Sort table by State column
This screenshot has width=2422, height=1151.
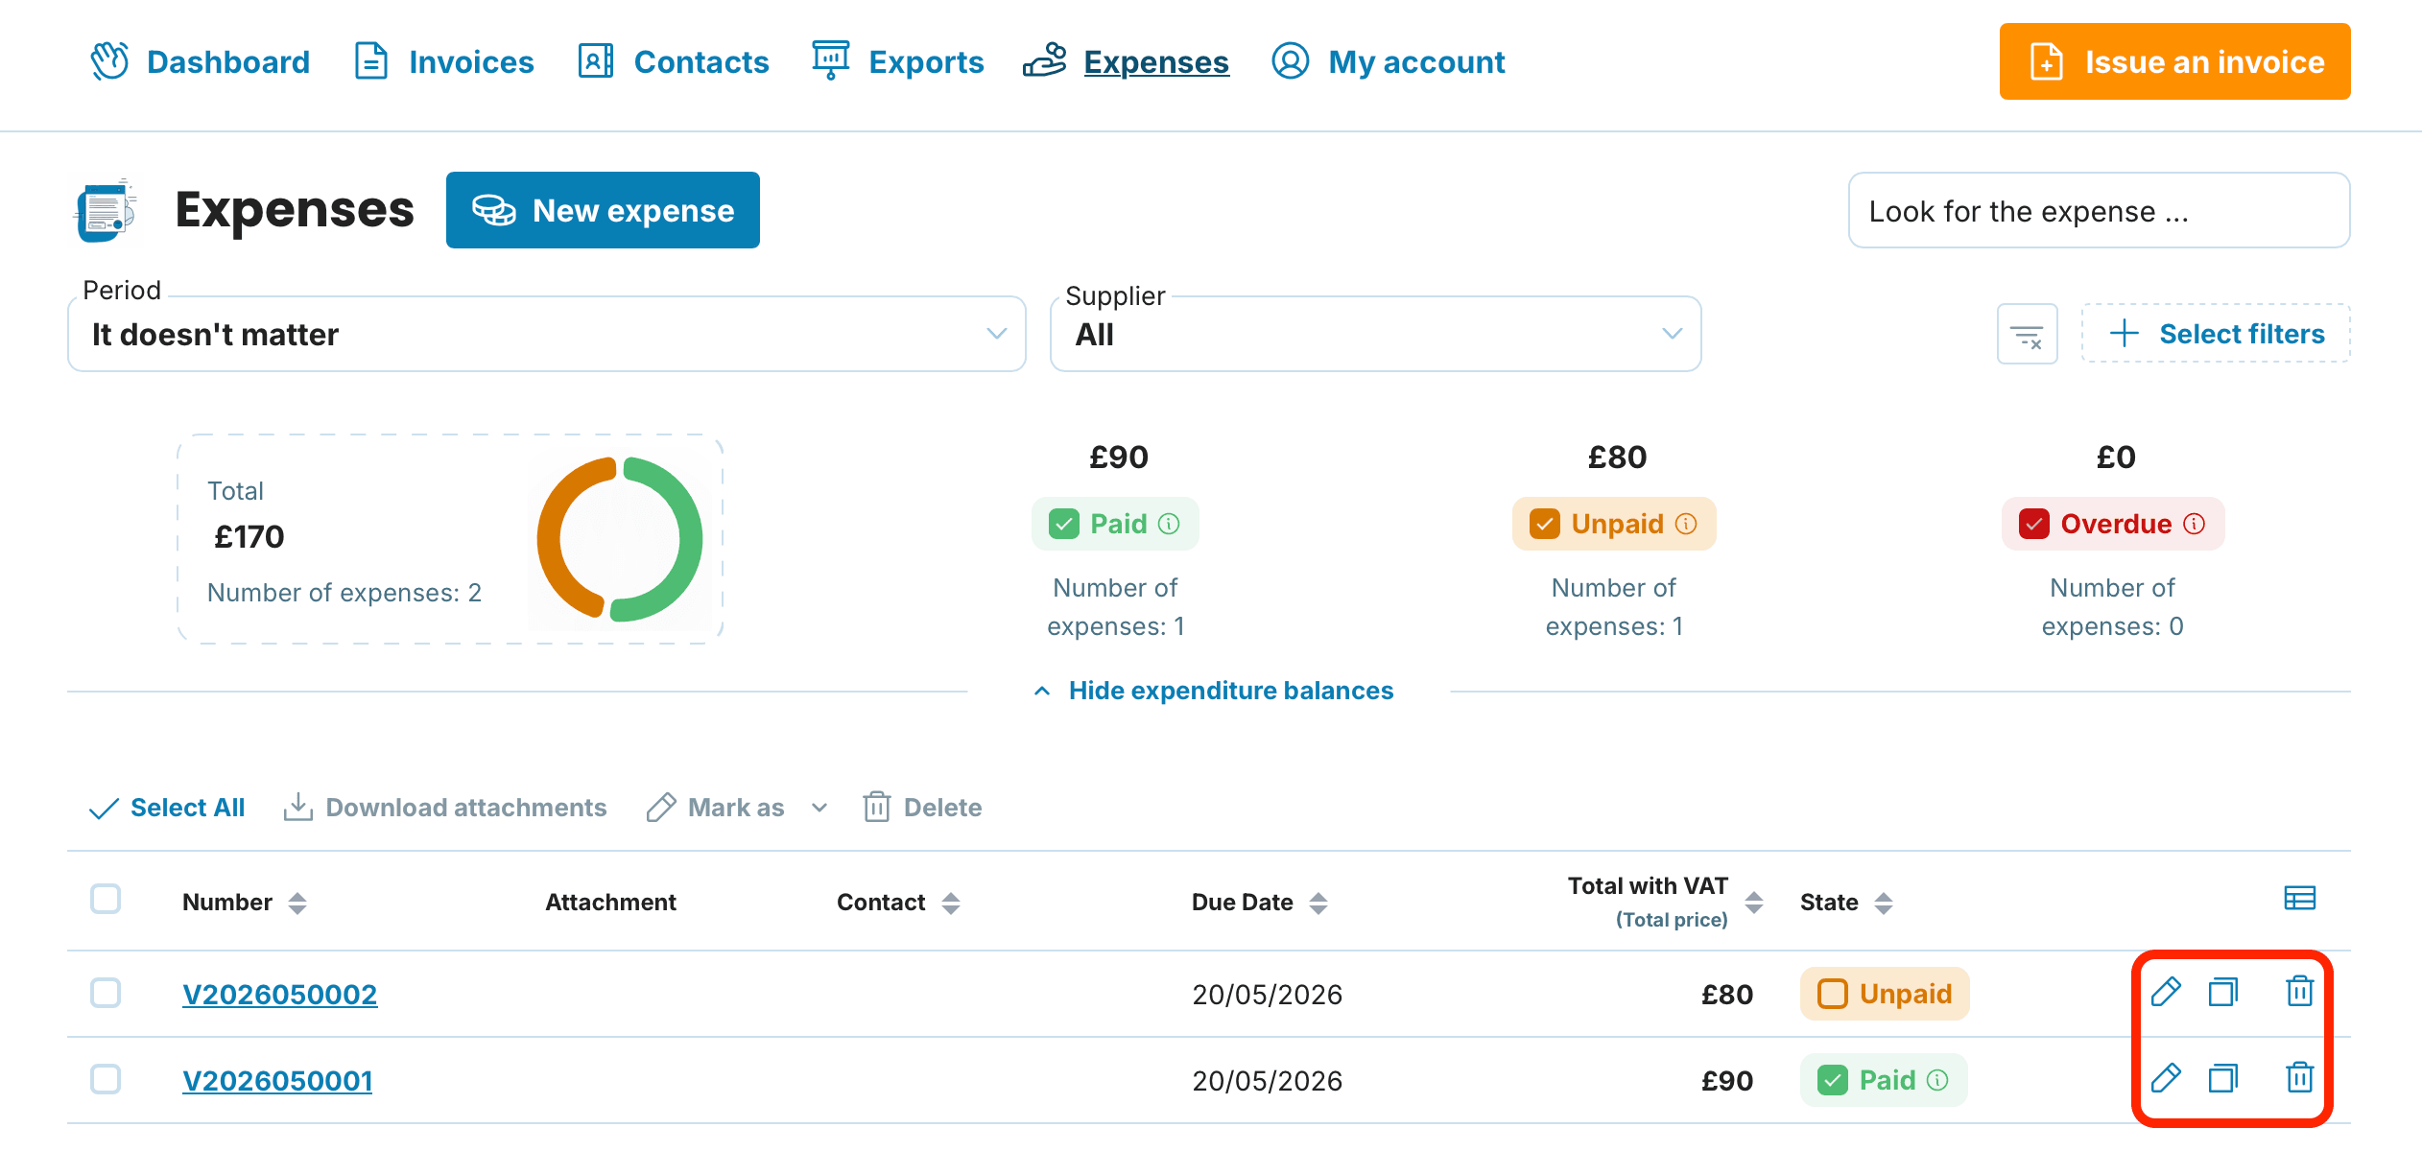1884,903
